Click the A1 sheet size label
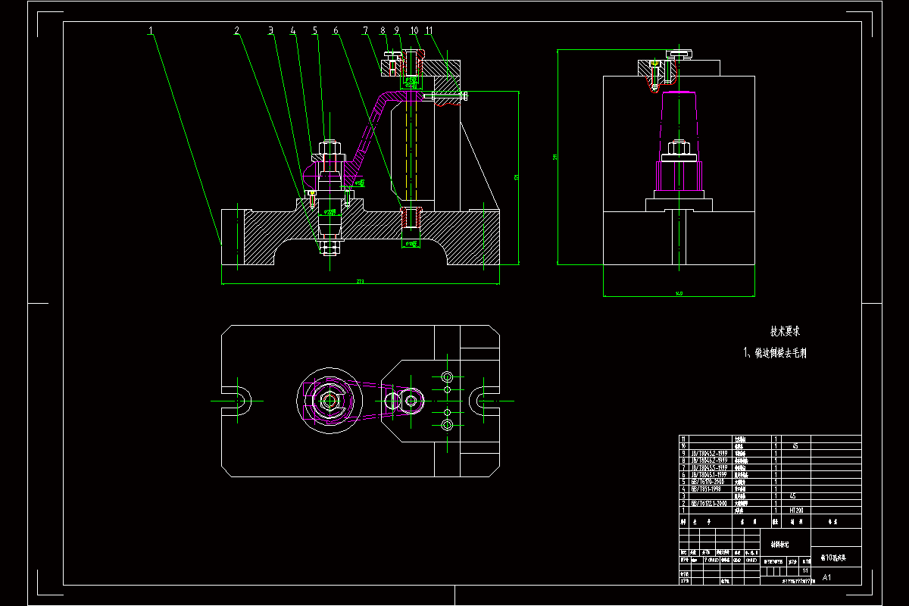Image resolution: width=909 pixels, height=606 pixels. coord(826,577)
